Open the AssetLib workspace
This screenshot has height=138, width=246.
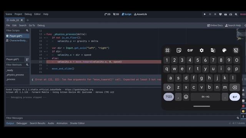pos(141,14)
